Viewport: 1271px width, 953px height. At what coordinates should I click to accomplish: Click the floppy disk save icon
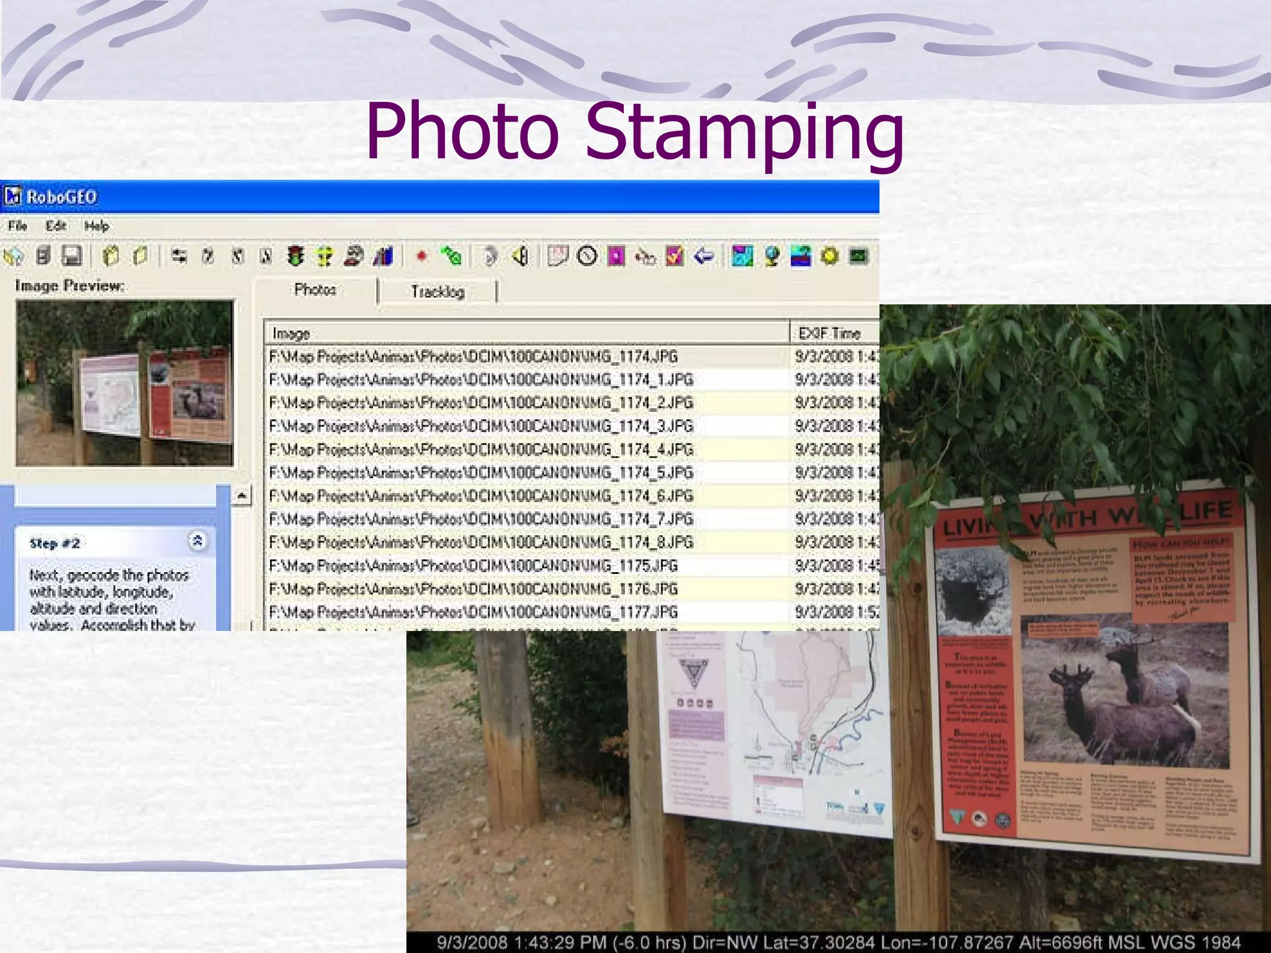[72, 256]
